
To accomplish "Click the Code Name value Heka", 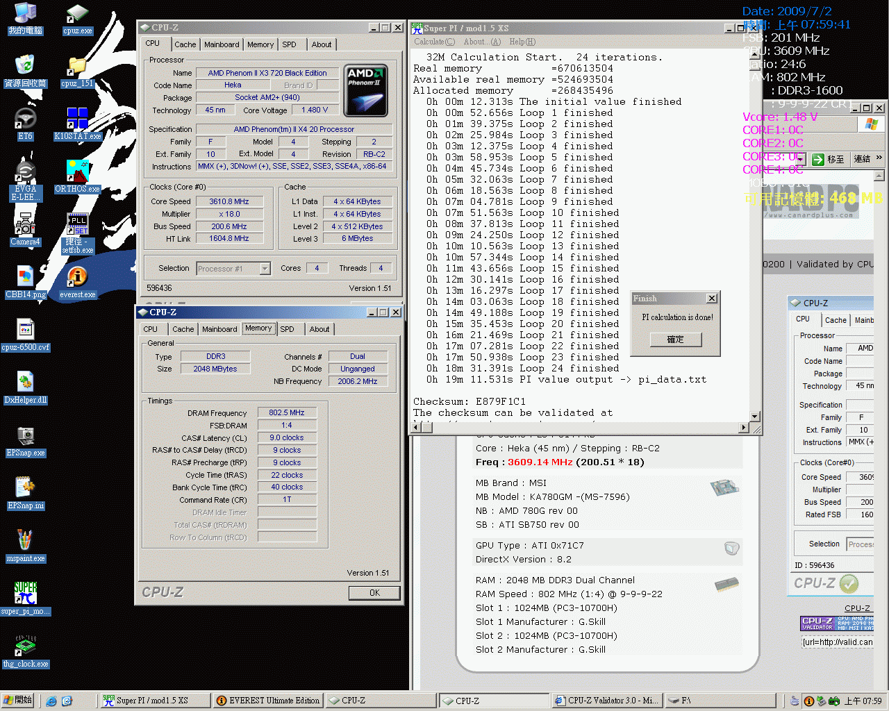I will tap(233, 85).
